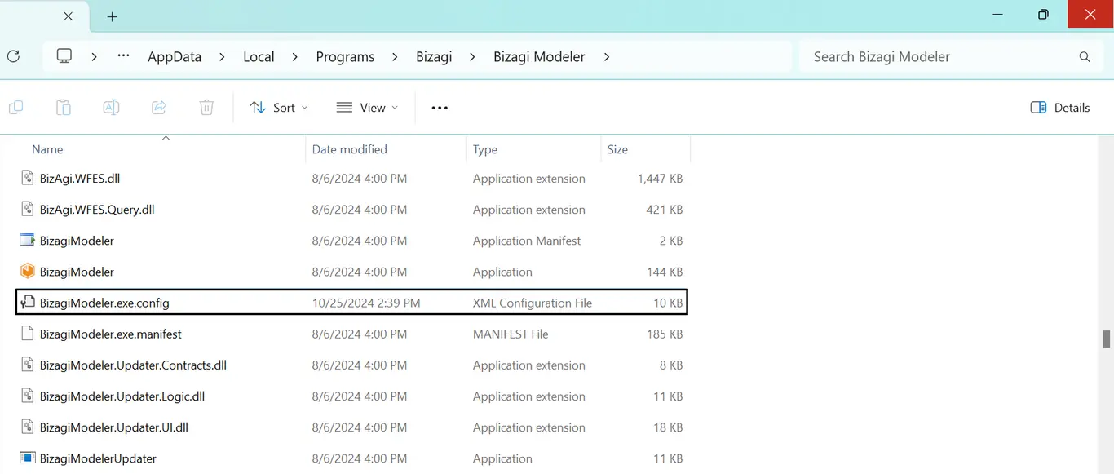Open the View dropdown menu
Screen dimensions: 1114x474
(367, 108)
